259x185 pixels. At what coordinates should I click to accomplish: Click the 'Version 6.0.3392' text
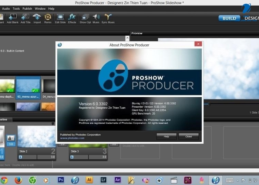pyautogui.click(x=93, y=104)
